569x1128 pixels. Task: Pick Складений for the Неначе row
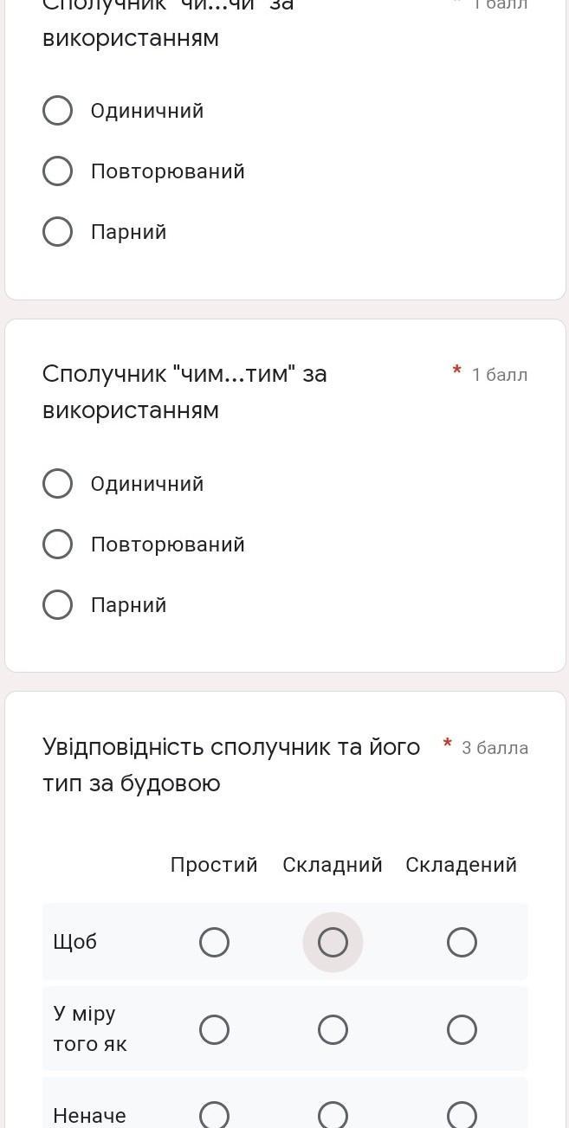(462, 1115)
